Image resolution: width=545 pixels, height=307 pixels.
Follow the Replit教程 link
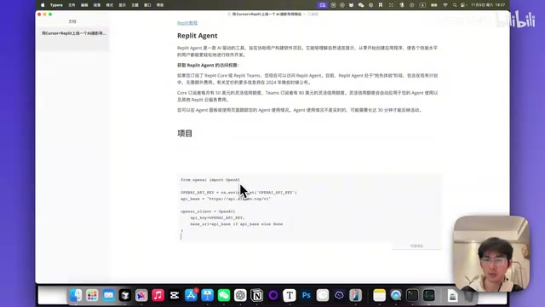pyautogui.click(x=187, y=23)
